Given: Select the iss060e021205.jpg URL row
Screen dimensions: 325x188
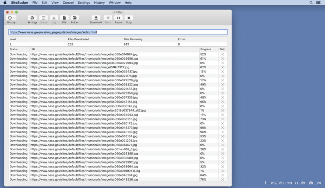Looking at the screenshot, I should point(118,141).
